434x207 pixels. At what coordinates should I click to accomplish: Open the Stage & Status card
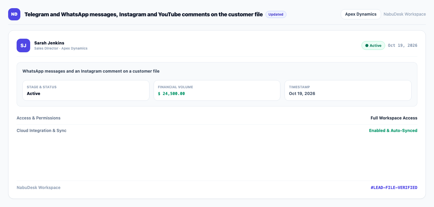pyautogui.click(x=86, y=90)
